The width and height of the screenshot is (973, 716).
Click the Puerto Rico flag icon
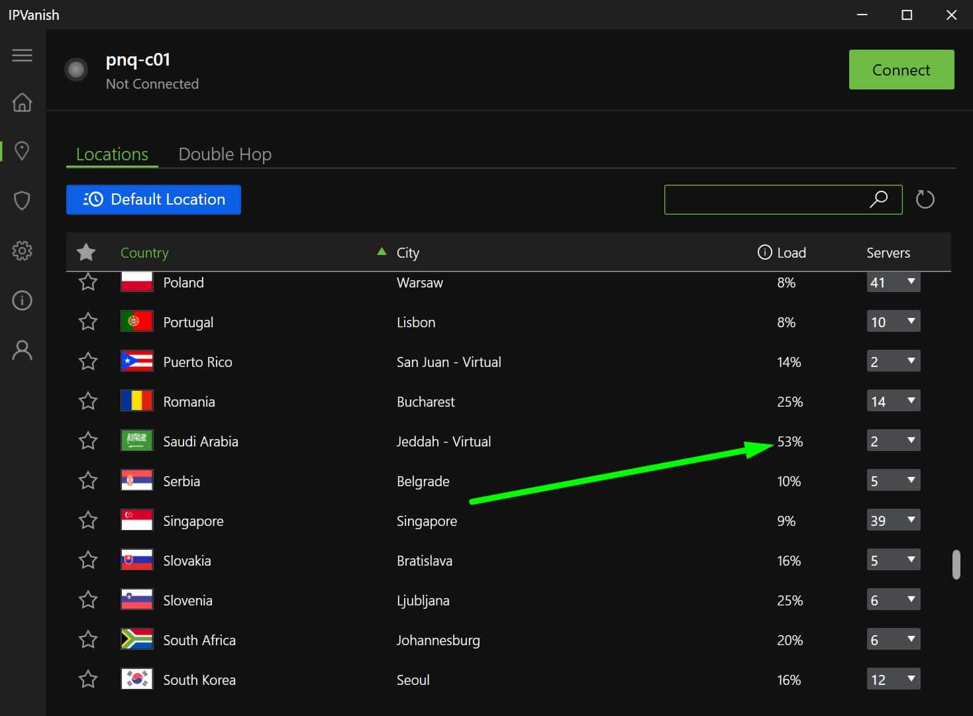[137, 362]
